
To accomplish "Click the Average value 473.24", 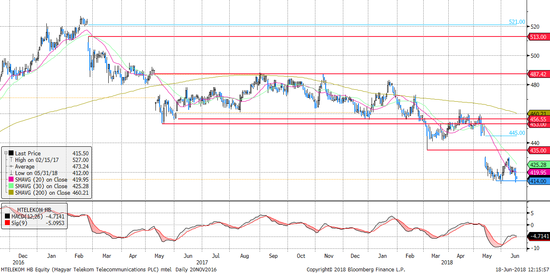I will (x=80, y=166).
